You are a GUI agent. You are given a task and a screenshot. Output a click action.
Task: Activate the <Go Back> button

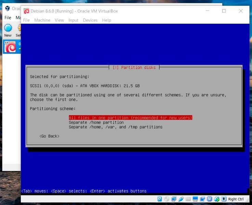click(49, 136)
